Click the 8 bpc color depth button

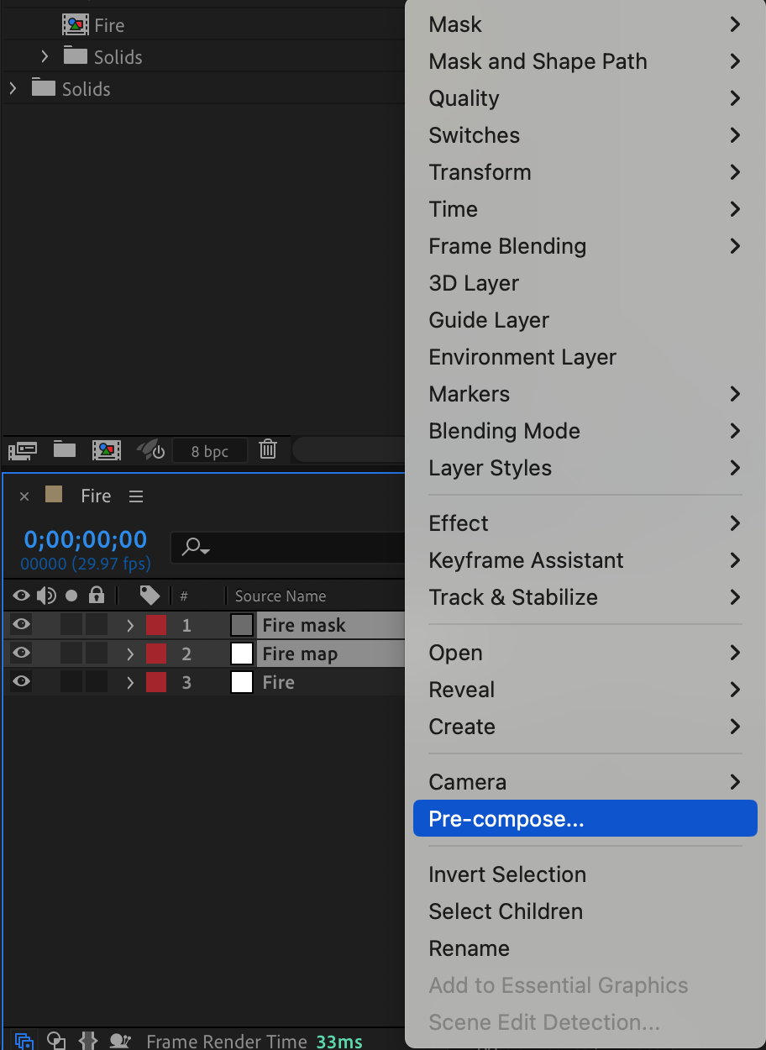click(210, 451)
